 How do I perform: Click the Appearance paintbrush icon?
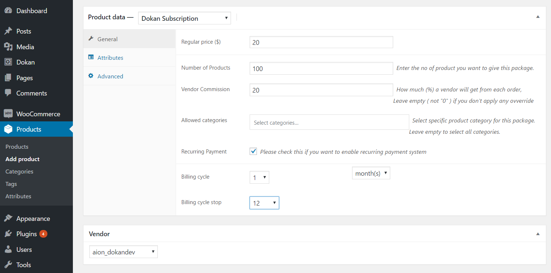8,218
